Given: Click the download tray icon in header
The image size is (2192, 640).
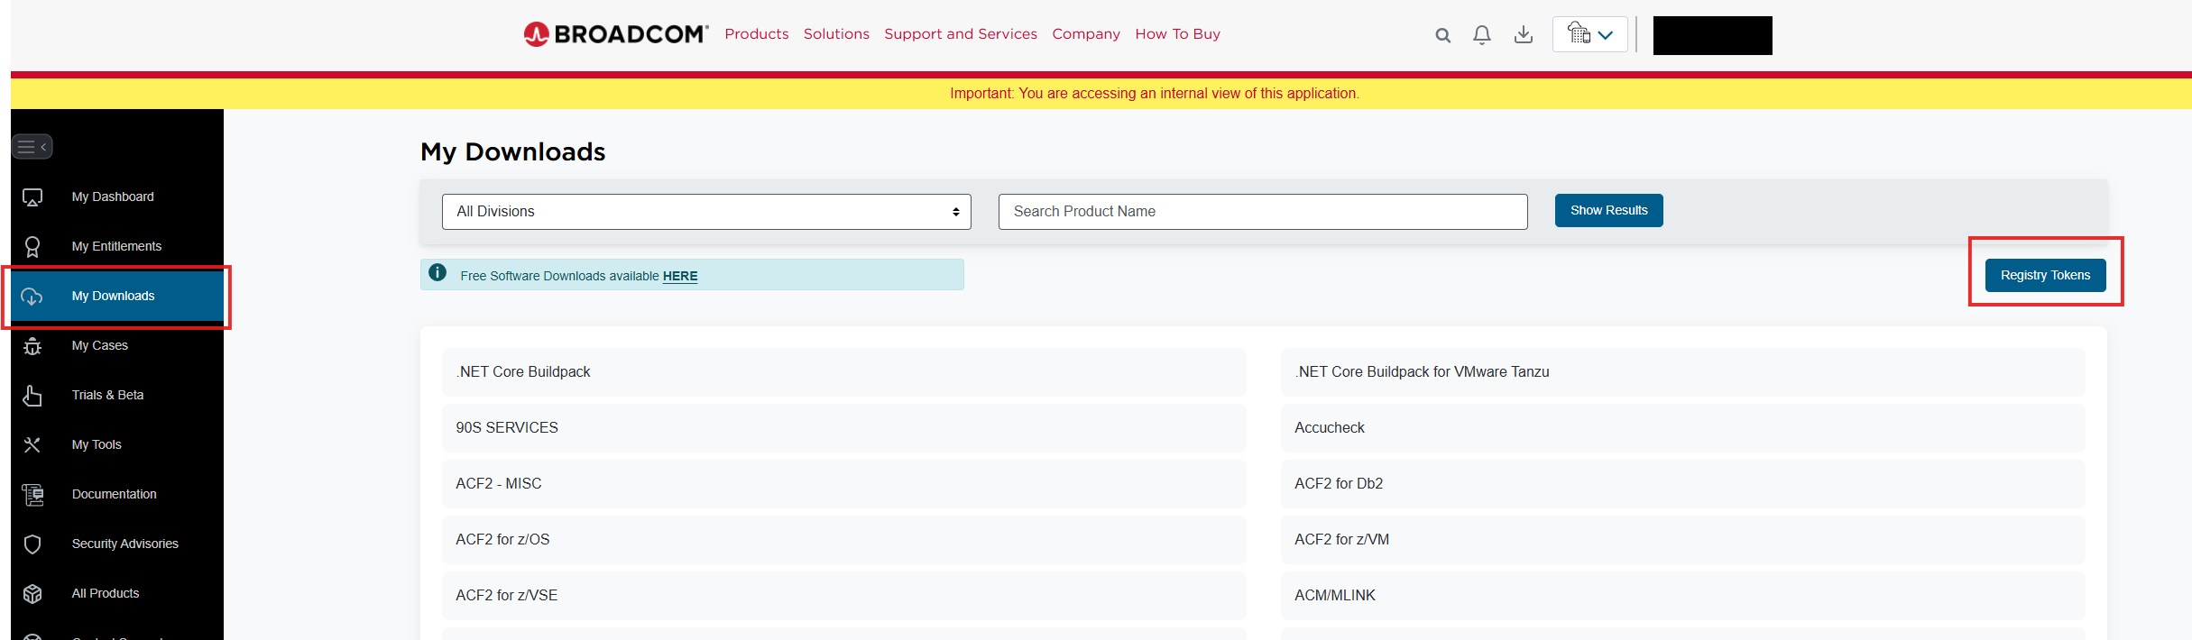Looking at the screenshot, I should (1523, 35).
